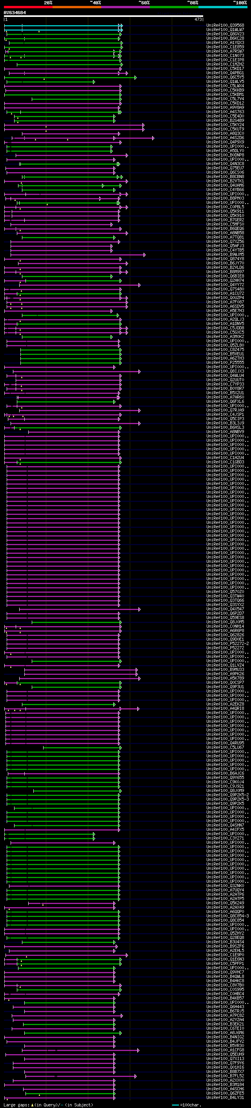Select hit label UniRef100_Q4RU95

[x=225, y=743]
